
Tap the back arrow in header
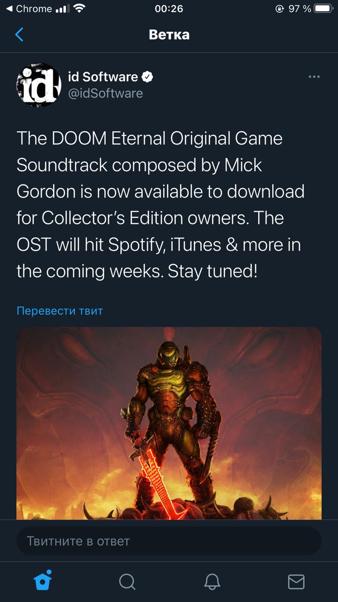tap(19, 34)
